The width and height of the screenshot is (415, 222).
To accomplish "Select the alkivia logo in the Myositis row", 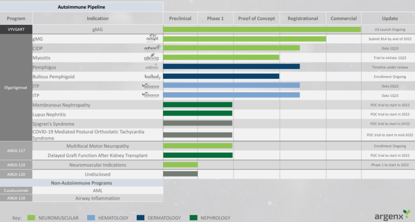I will coord(151,58).
